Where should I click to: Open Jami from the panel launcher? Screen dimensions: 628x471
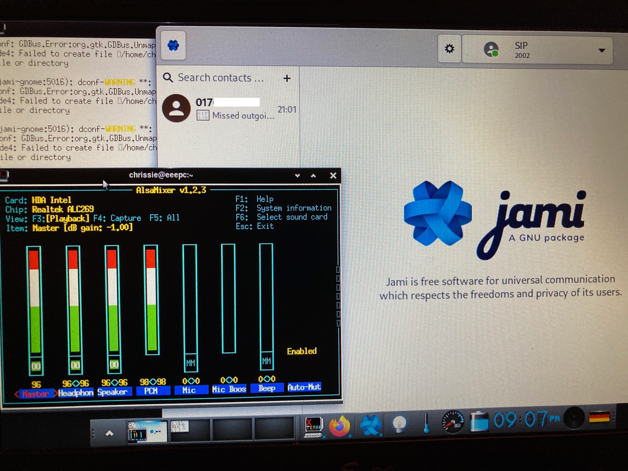click(x=370, y=426)
